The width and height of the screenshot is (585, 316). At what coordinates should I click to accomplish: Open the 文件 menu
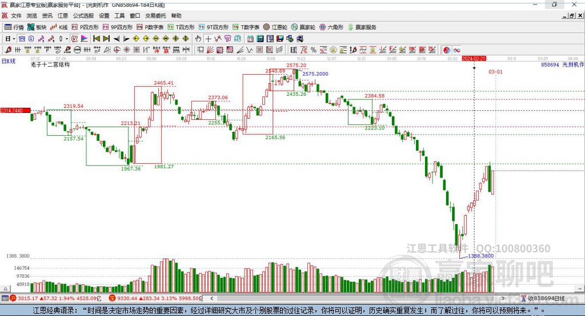click(x=16, y=15)
